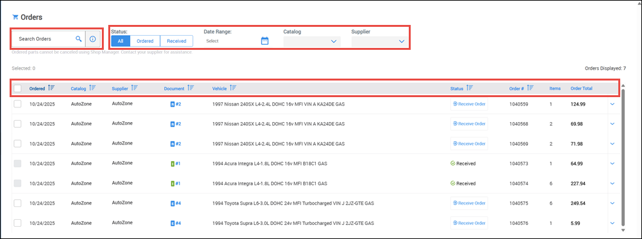
Task: Expand row chevron for order 1040576
Action: [613, 223]
